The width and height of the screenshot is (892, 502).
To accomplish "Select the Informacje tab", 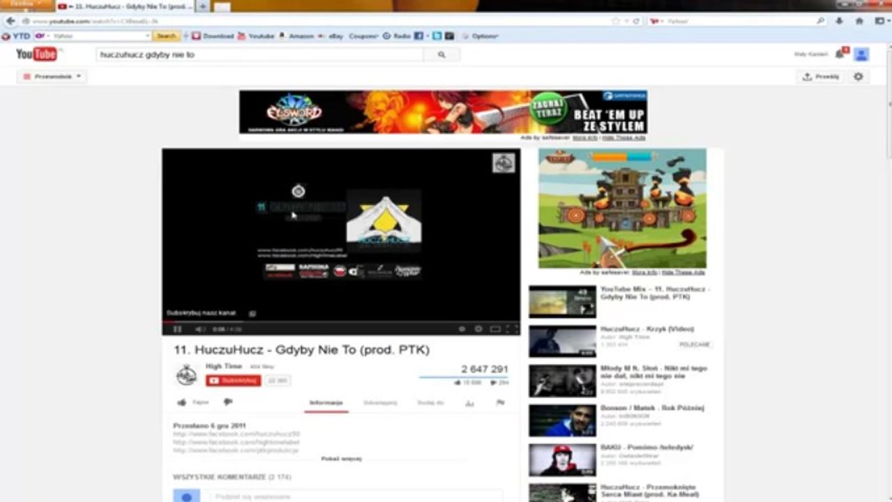I will pyautogui.click(x=326, y=403).
